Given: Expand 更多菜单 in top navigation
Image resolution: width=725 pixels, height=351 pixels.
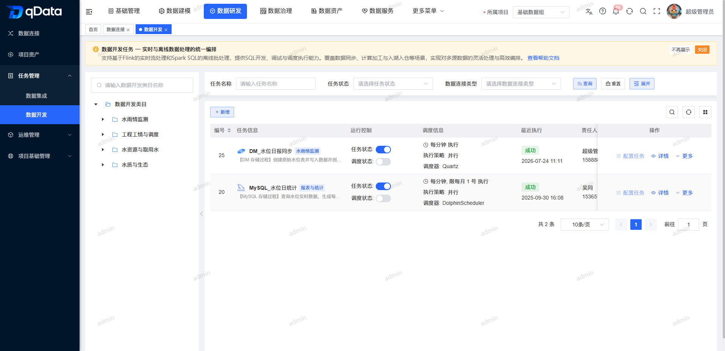Looking at the screenshot, I should click(x=428, y=11).
